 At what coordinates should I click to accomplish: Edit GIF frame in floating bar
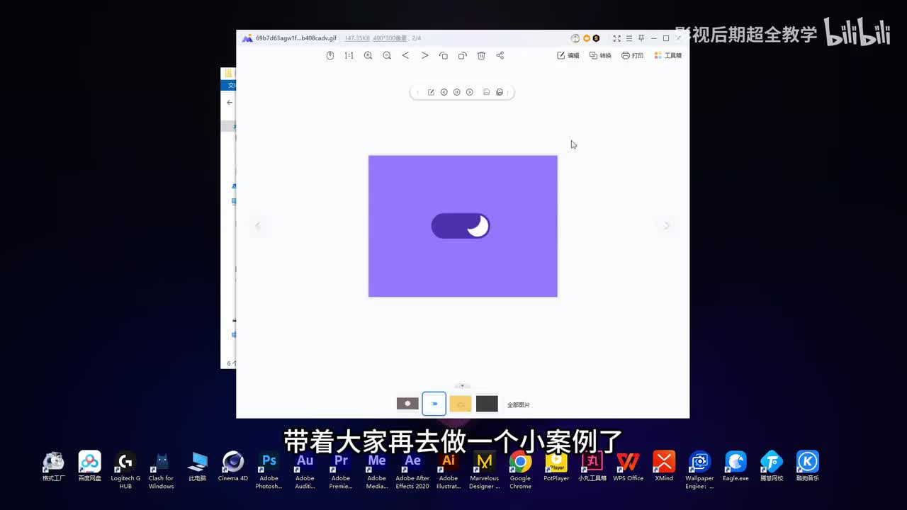431,92
